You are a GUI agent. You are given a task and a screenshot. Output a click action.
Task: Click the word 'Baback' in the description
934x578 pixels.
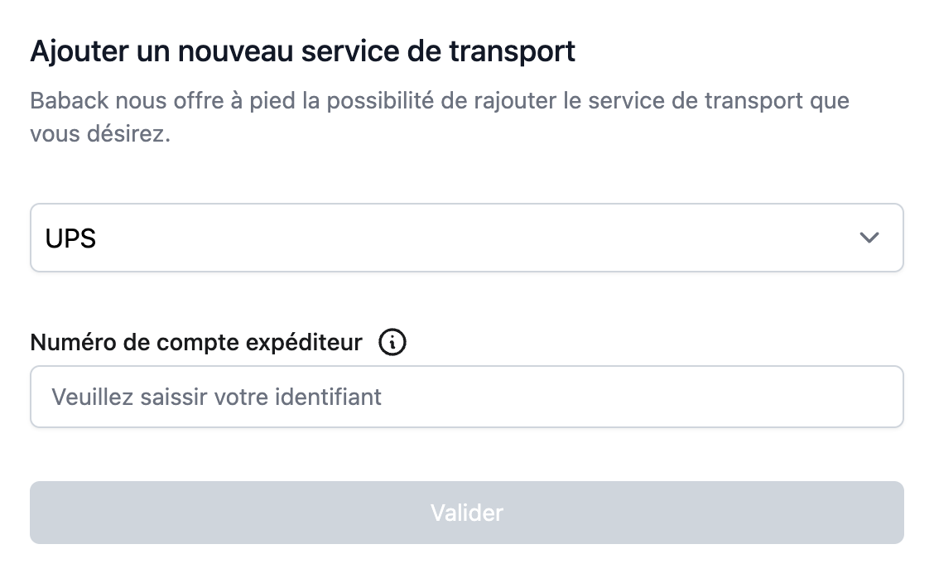point(70,101)
